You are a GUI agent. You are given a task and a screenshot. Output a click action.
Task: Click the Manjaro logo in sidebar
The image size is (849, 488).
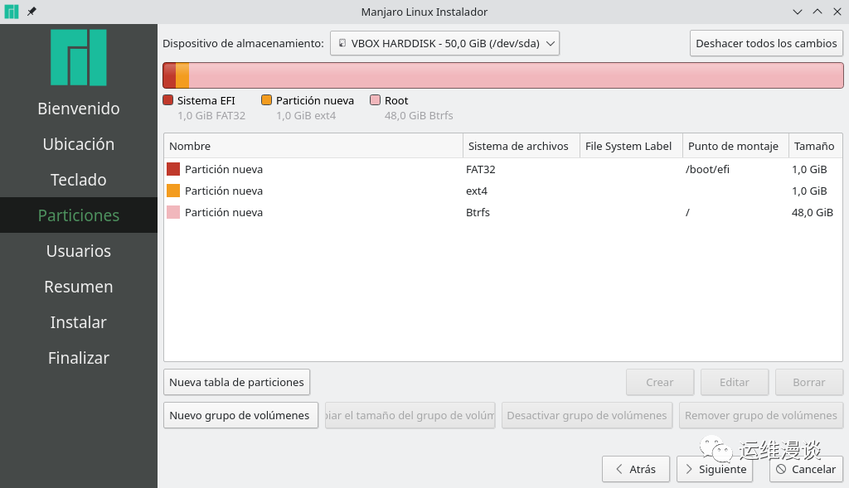(79, 58)
